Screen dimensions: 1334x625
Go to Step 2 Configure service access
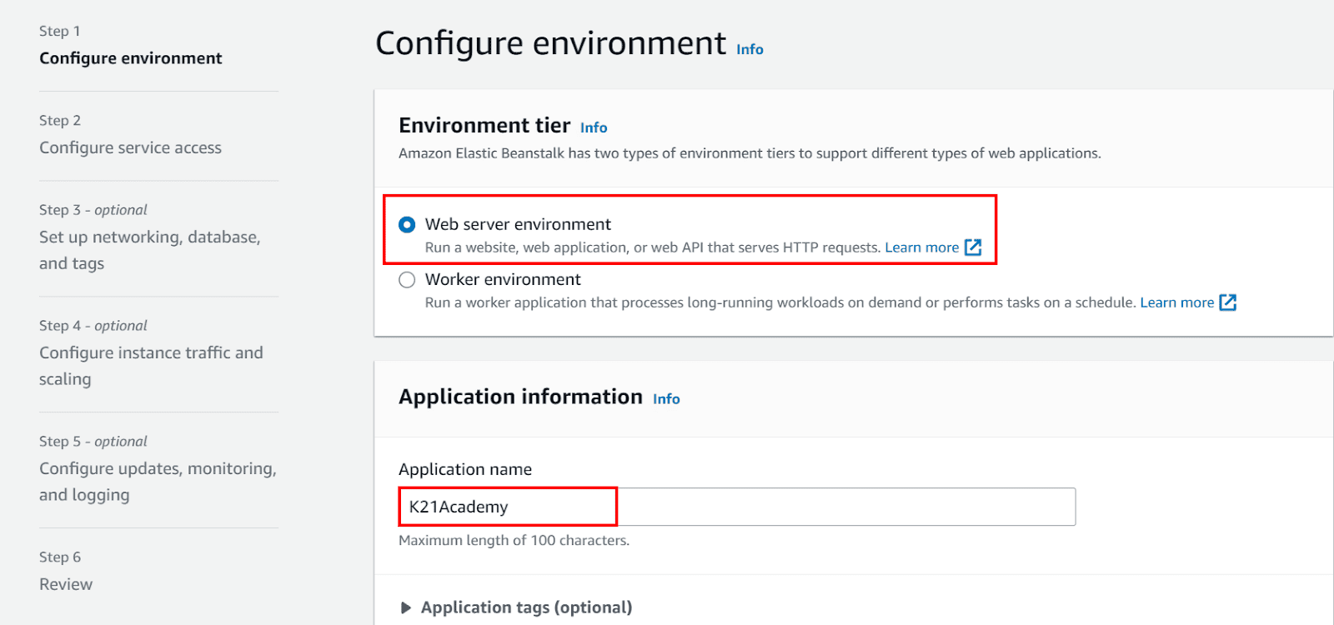(x=130, y=147)
